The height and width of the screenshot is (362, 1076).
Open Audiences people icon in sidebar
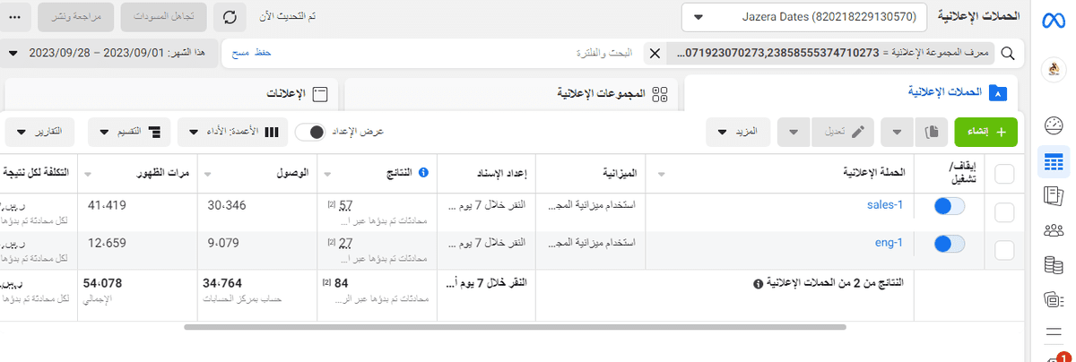[1054, 230]
